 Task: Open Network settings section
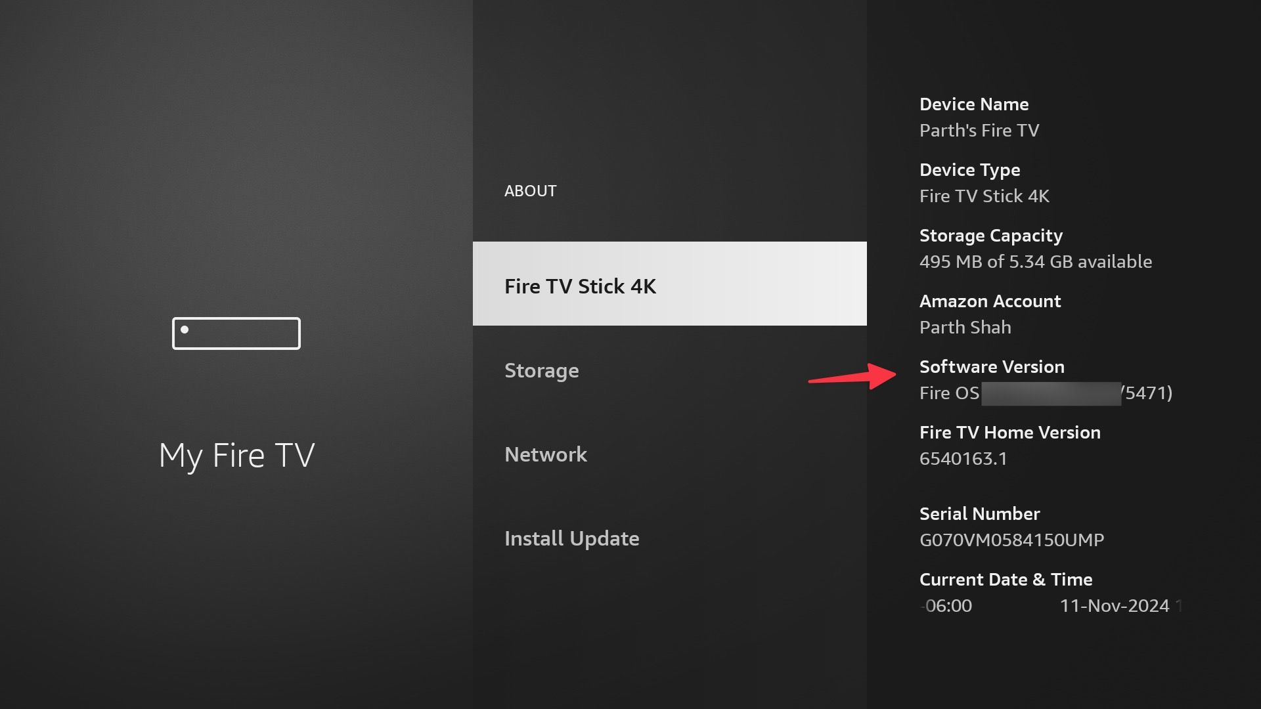[x=546, y=454]
